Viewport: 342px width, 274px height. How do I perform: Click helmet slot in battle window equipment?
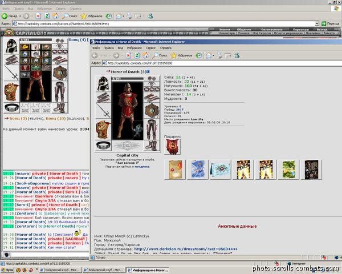[11, 46]
